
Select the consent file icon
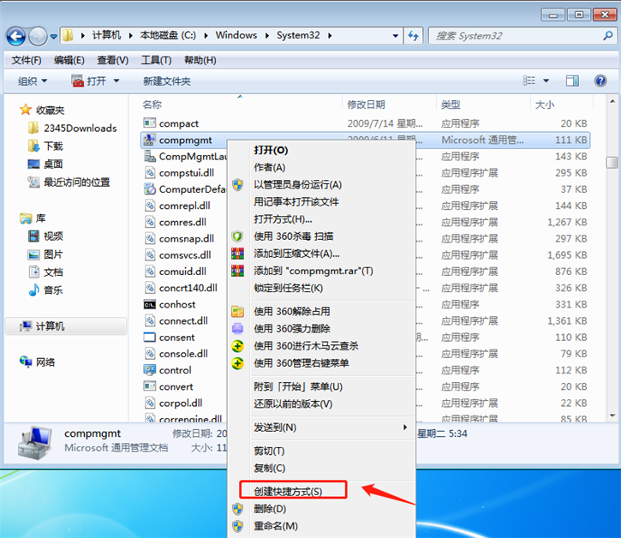click(x=149, y=338)
